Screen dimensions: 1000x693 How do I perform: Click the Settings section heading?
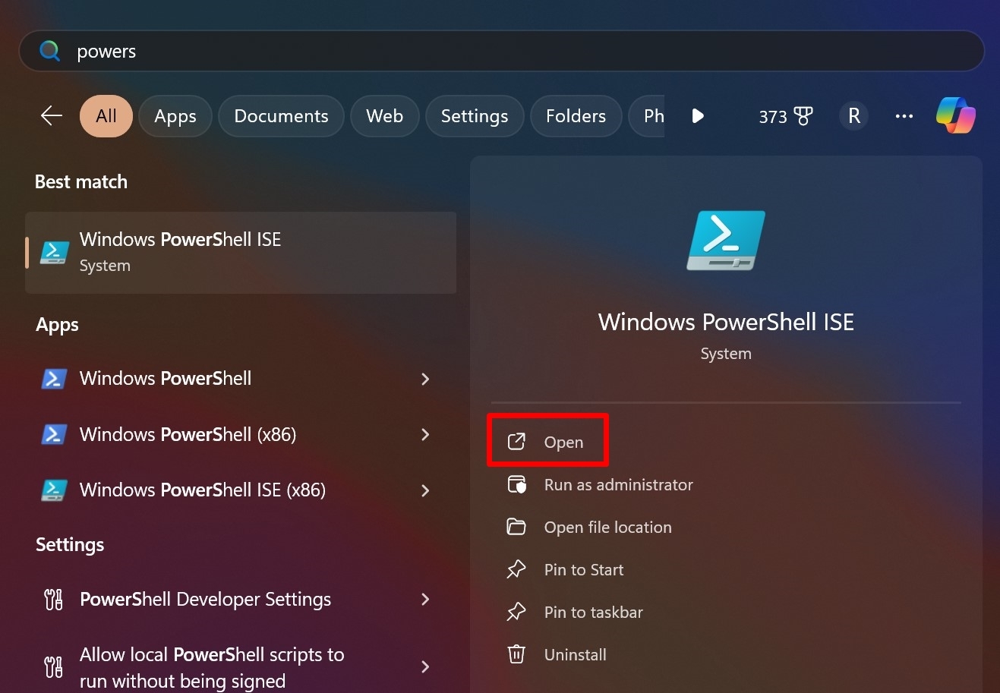click(70, 545)
